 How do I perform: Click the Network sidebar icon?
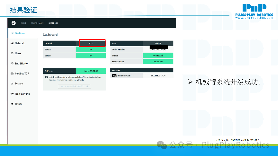point(12,43)
